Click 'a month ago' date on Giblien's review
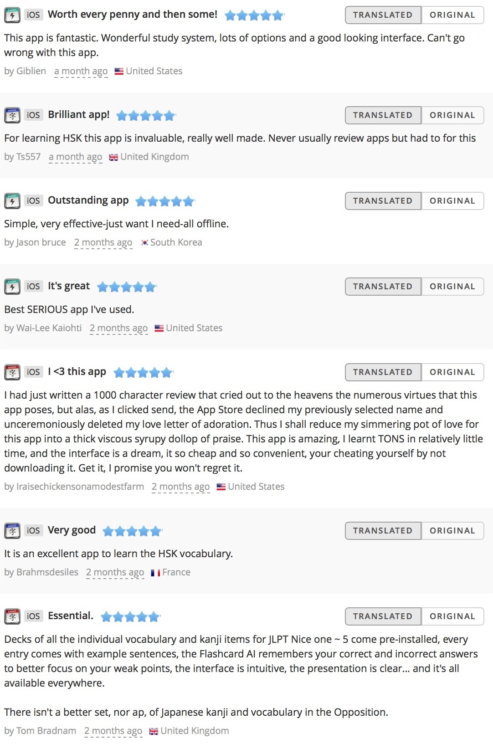Image resolution: width=493 pixels, height=744 pixels. [x=81, y=72]
